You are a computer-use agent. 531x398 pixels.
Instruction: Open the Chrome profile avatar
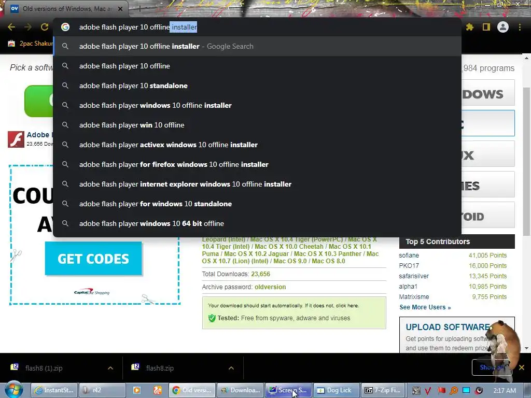pyautogui.click(x=503, y=27)
